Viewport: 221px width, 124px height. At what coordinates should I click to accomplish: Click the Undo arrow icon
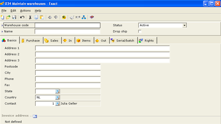(x=22, y=17)
